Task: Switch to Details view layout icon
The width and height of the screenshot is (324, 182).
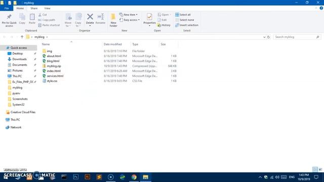Action: pyautogui.click(x=315, y=169)
